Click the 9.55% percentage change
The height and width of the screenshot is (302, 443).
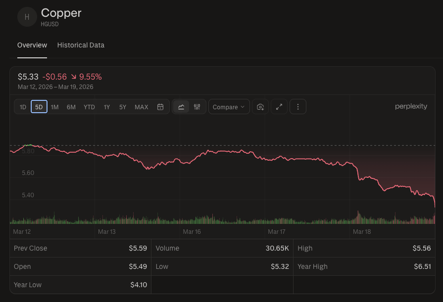[91, 77]
